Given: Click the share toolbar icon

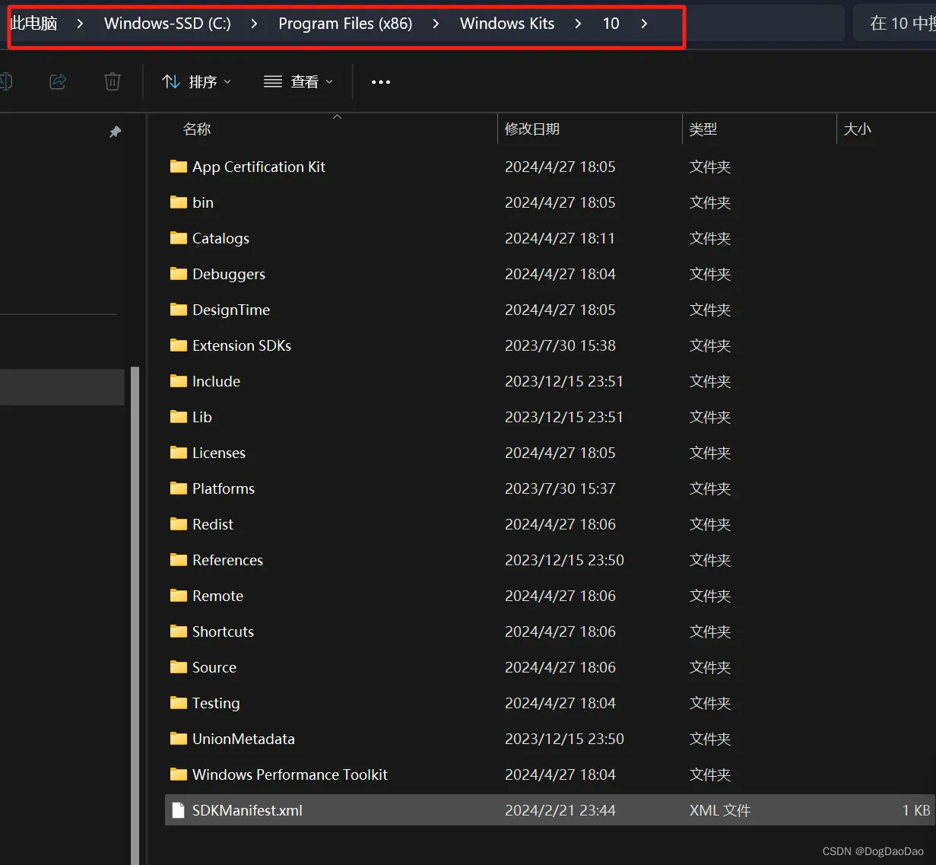Looking at the screenshot, I should 58,81.
